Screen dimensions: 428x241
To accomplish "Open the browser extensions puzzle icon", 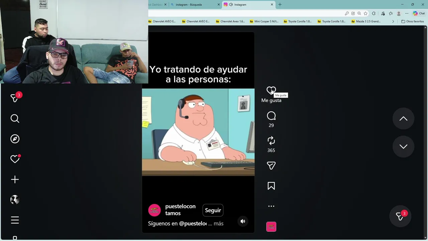I will point(373,13).
